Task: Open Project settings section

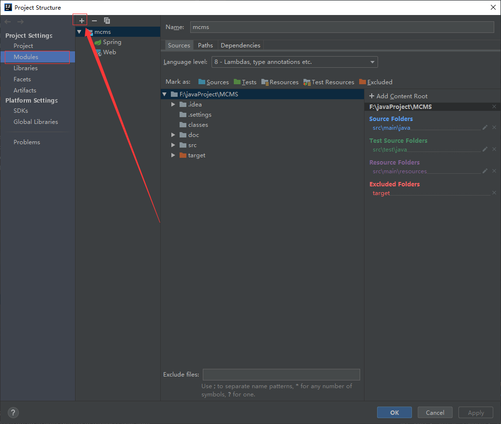Action: 23,45
